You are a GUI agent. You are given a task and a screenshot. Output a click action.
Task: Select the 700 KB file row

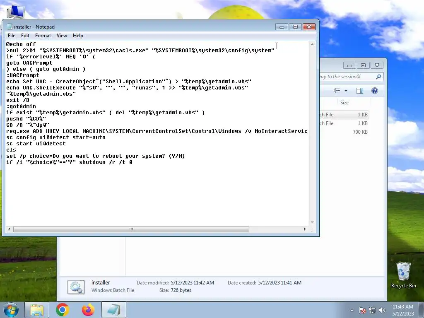344,132
